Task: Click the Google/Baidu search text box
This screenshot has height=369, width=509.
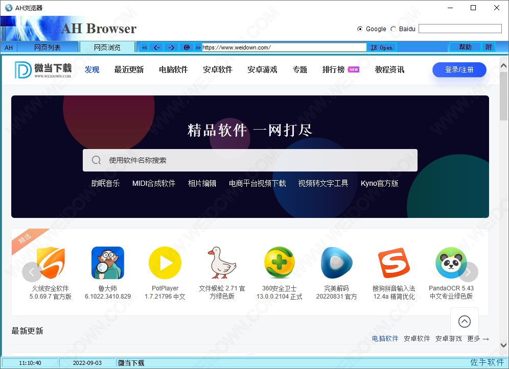Action: [460, 29]
